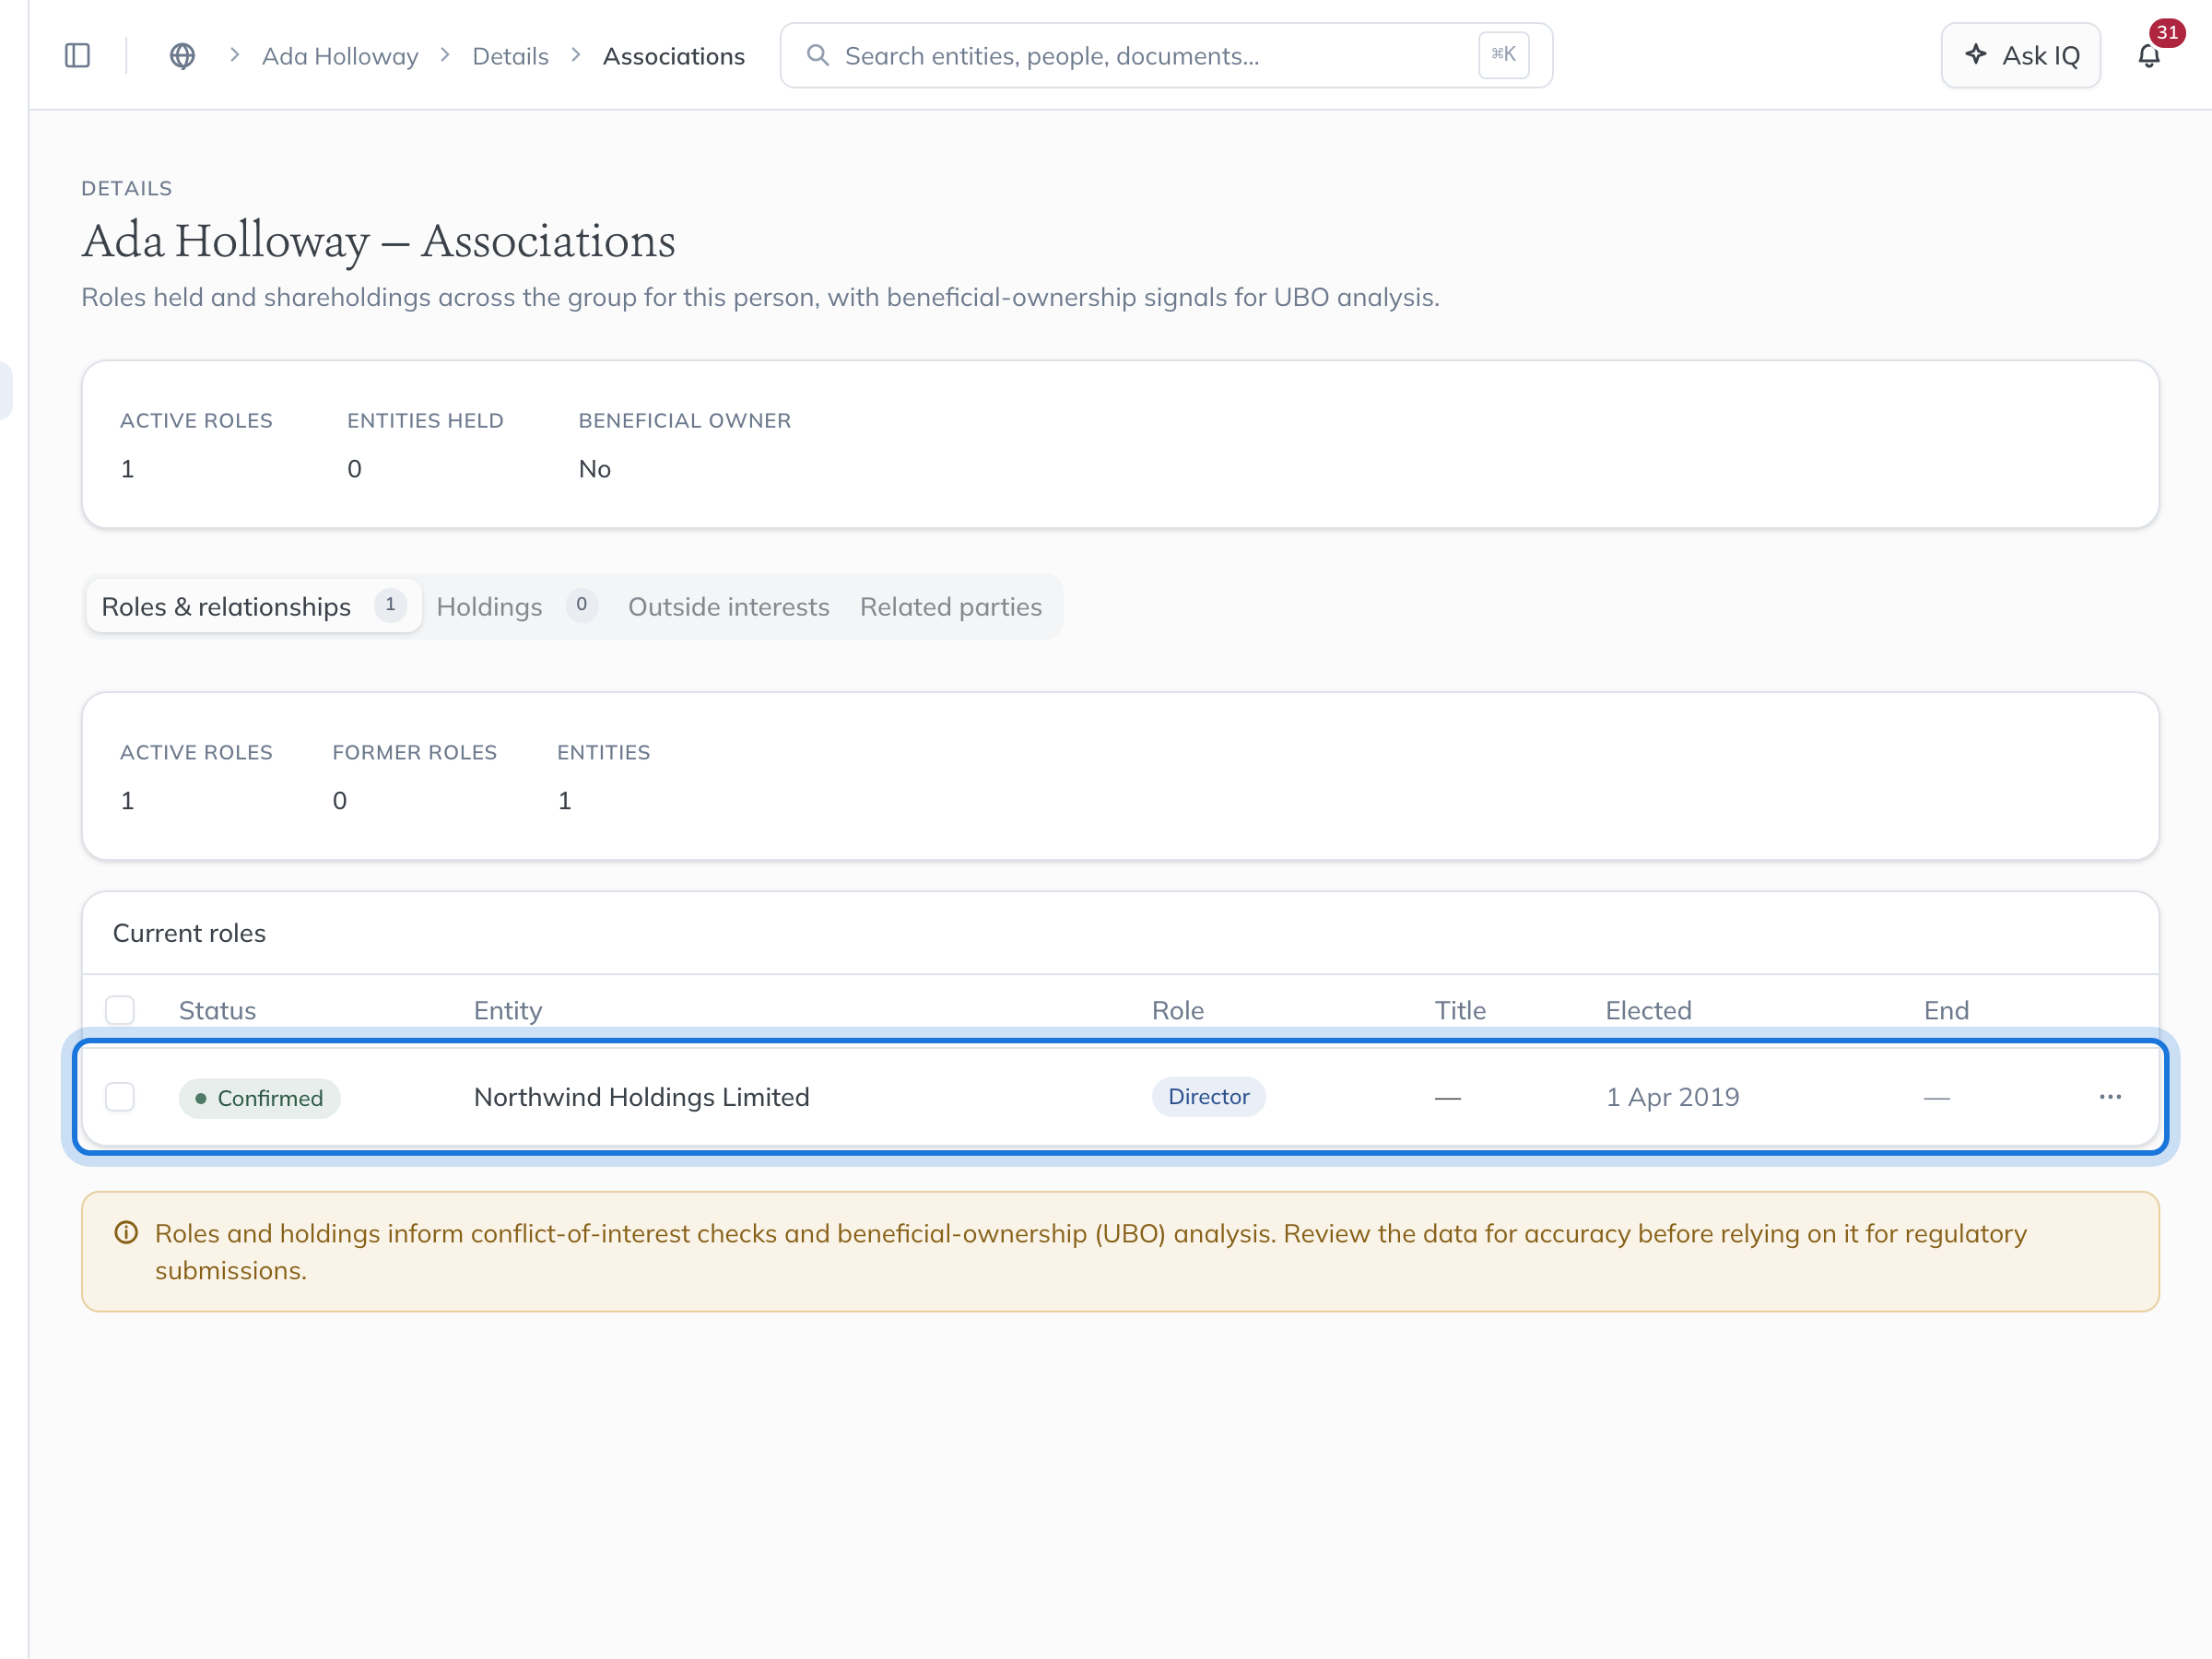The height and width of the screenshot is (1659, 2212).
Task: Click the info icon in the notice banner
Action: coord(126,1232)
